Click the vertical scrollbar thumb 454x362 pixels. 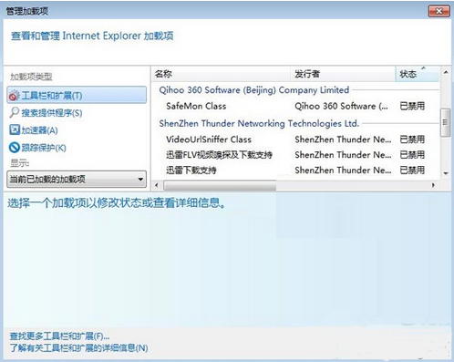point(446,122)
